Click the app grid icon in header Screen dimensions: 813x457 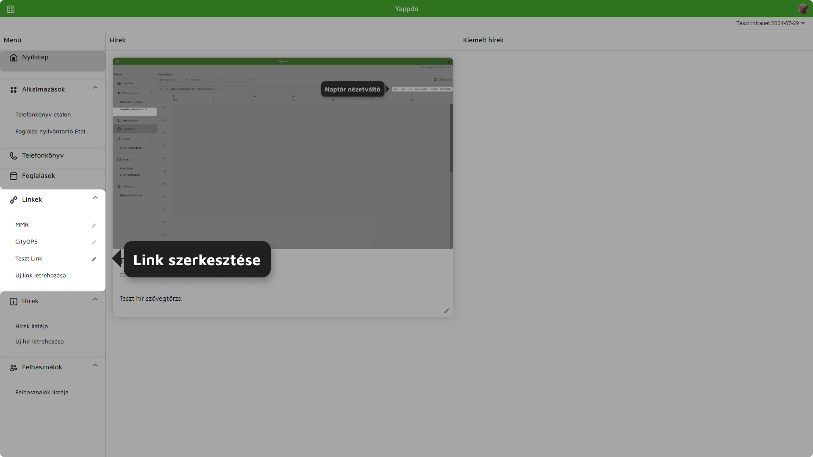[x=11, y=9]
